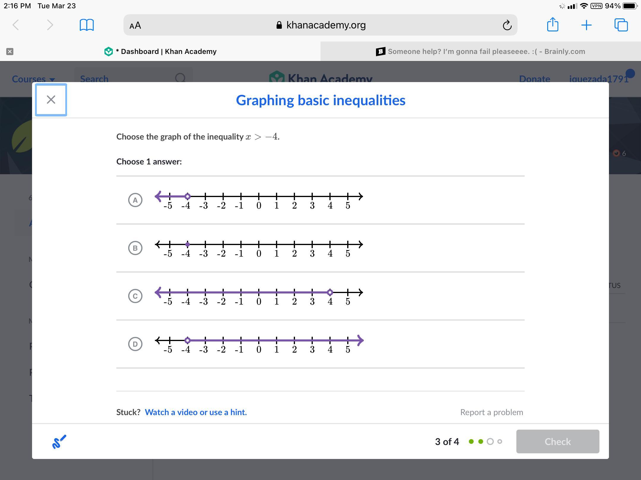
Task: Open a new tab with plus icon
Action: pyautogui.click(x=586, y=25)
